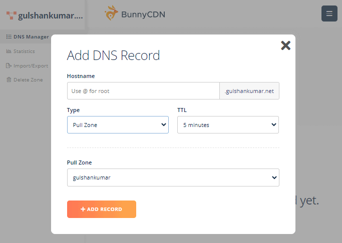This screenshot has height=243, width=342.
Task: Click the Type field label
Action: pyautogui.click(x=73, y=110)
